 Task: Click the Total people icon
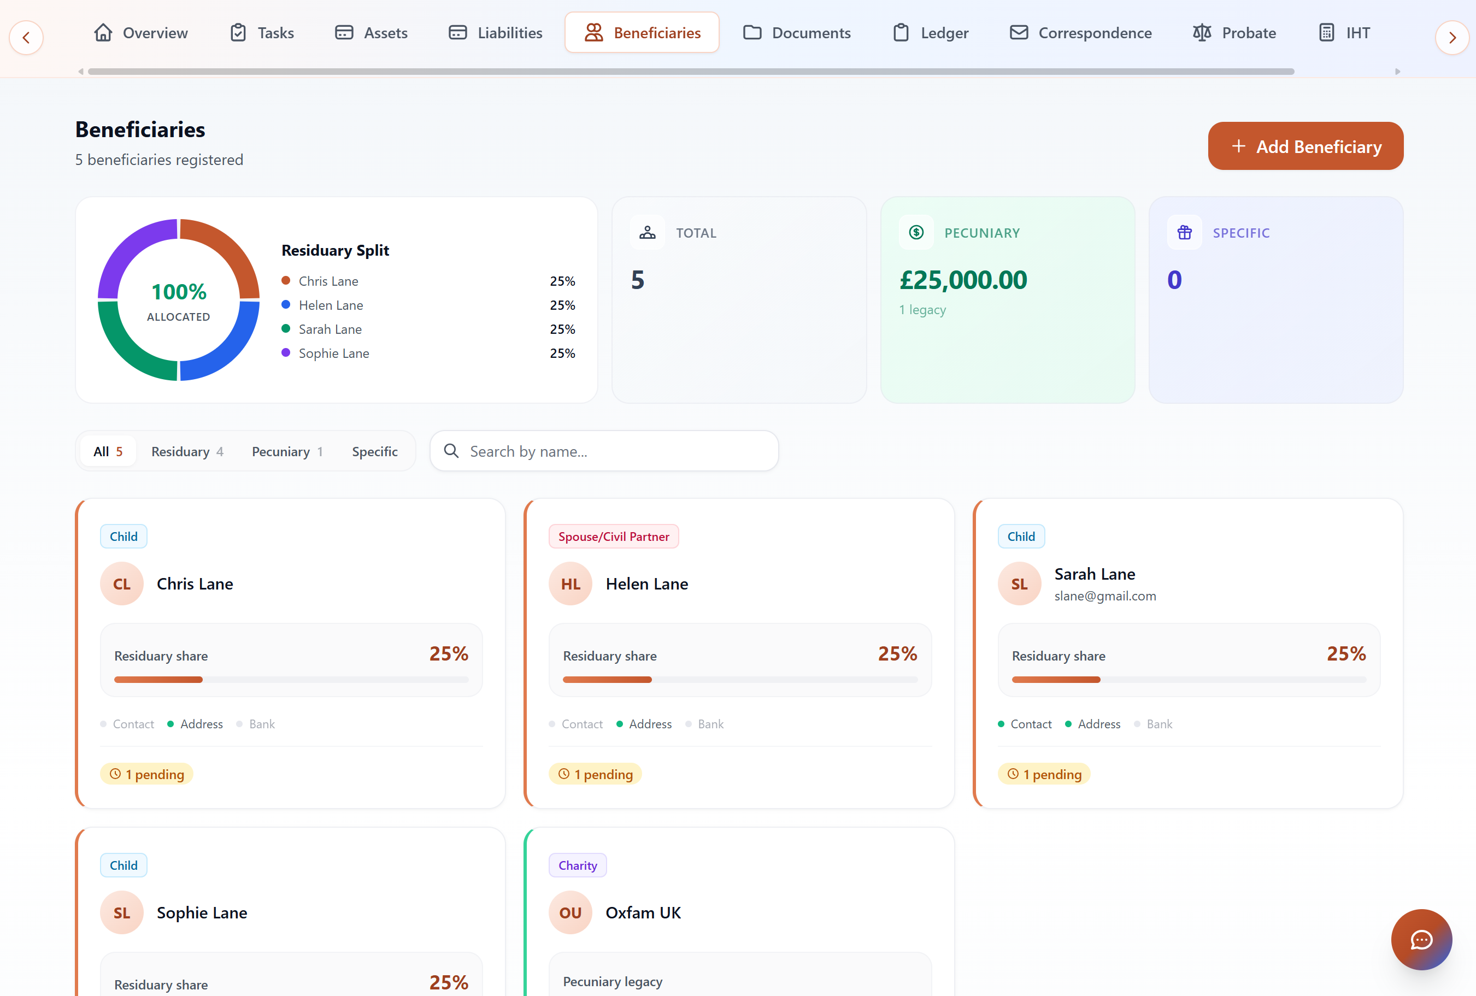(x=647, y=232)
